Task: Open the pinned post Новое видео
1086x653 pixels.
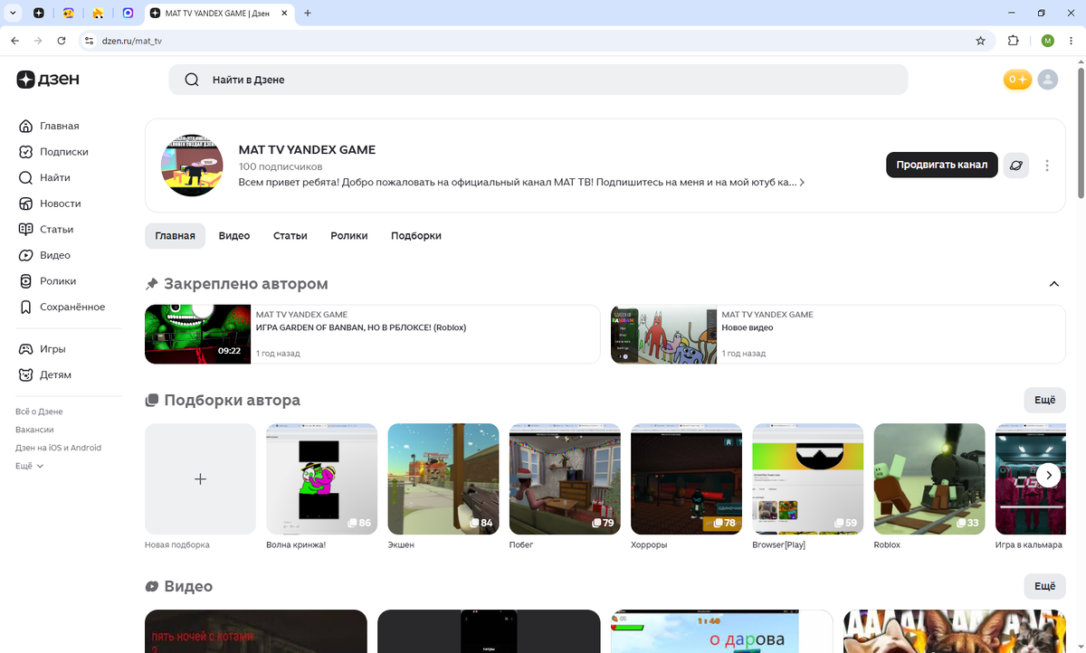Action: [x=838, y=334]
